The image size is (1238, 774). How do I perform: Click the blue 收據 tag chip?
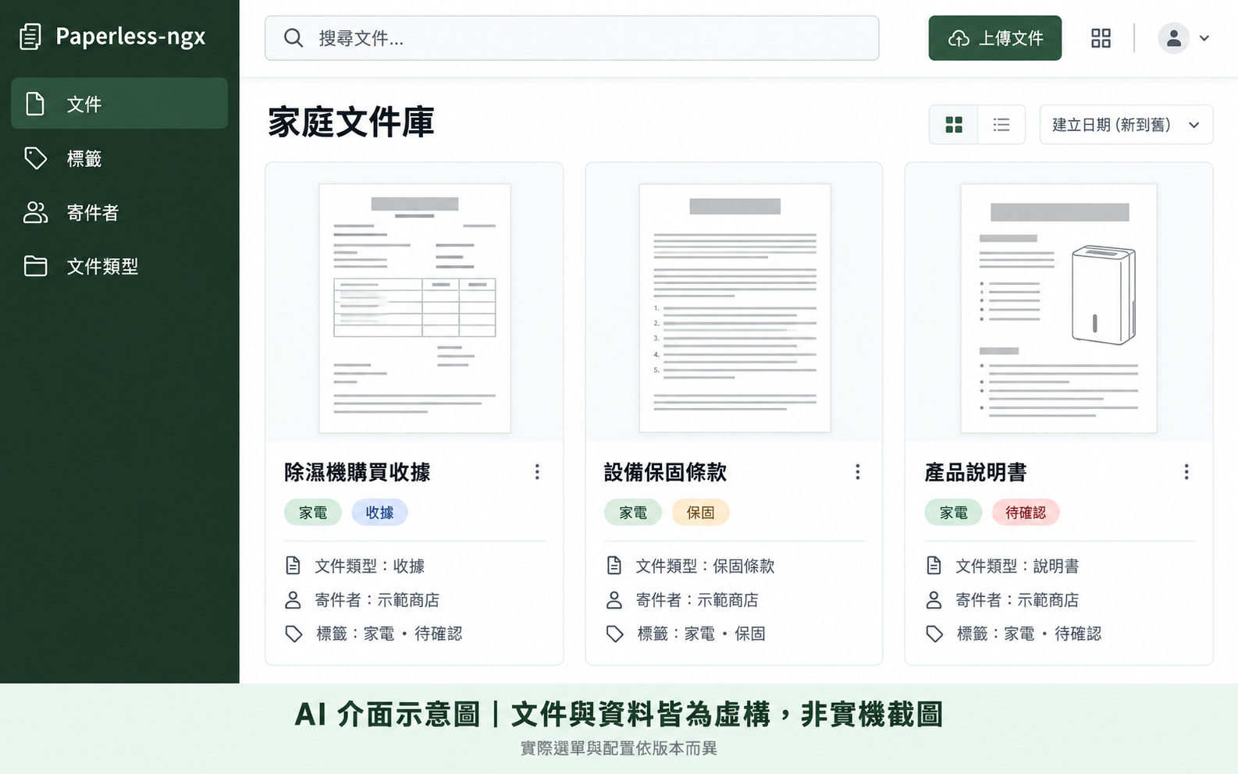(379, 513)
